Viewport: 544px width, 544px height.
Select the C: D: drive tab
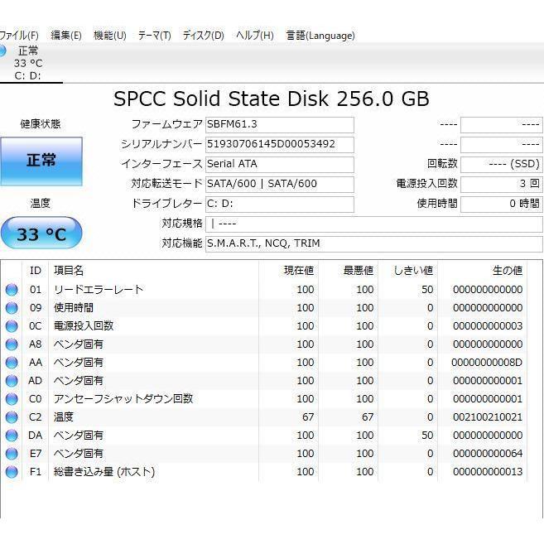pyautogui.click(x=28, y=63)
